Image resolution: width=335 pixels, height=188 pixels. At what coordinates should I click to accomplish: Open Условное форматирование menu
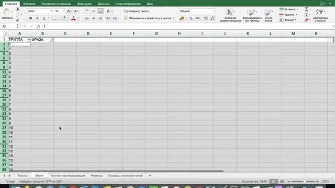point(230,15)
